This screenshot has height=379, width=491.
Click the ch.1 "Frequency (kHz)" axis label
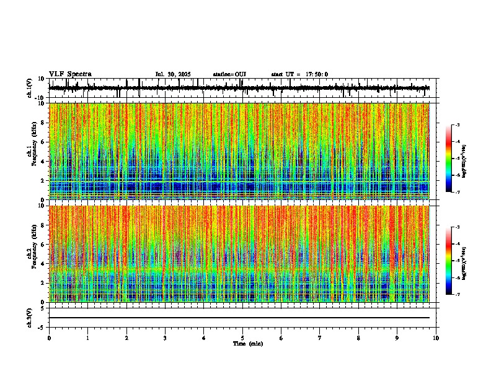click(34, 144)
